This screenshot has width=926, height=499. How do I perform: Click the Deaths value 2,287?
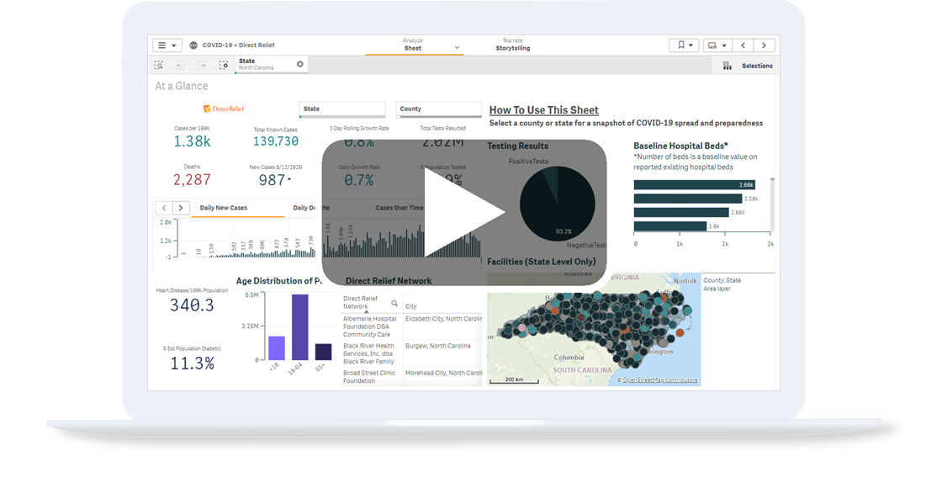[x=192, y=179]
